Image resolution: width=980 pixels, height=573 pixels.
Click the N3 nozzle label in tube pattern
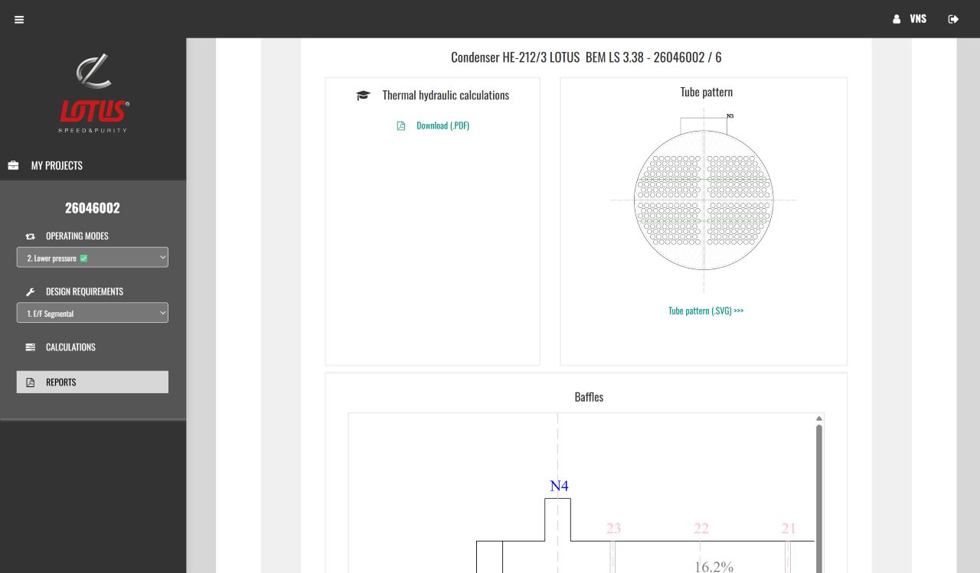730,116
